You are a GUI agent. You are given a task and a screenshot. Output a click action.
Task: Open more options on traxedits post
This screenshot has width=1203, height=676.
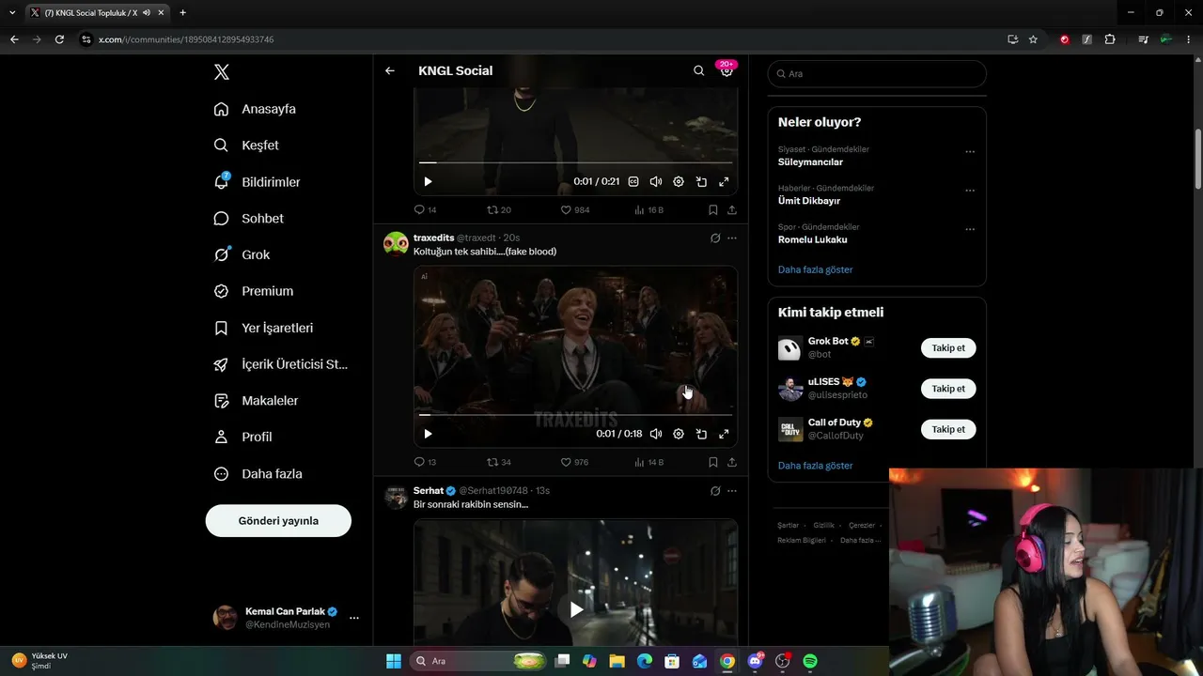[x=732, y=238]
